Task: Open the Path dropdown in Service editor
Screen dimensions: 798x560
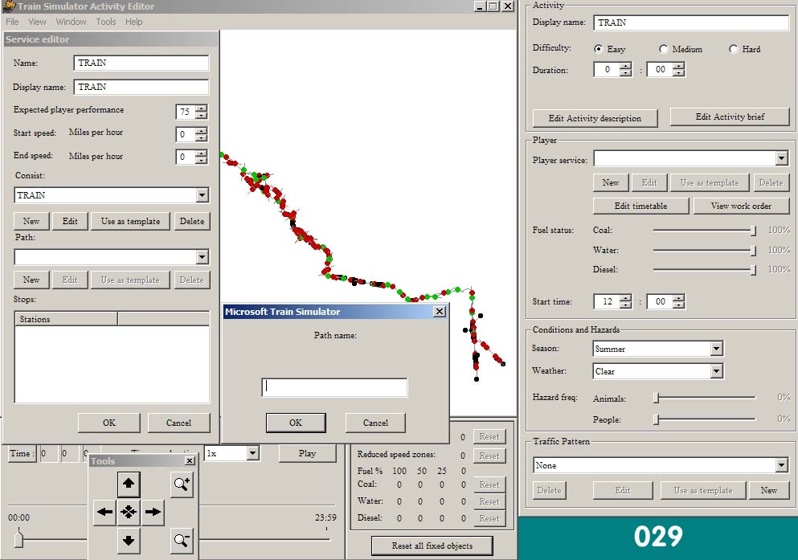Action: click(202, 257)
